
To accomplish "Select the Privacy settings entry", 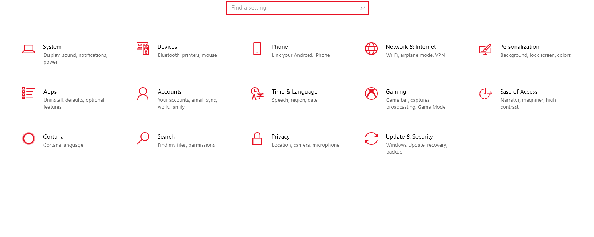I will 280,137.
